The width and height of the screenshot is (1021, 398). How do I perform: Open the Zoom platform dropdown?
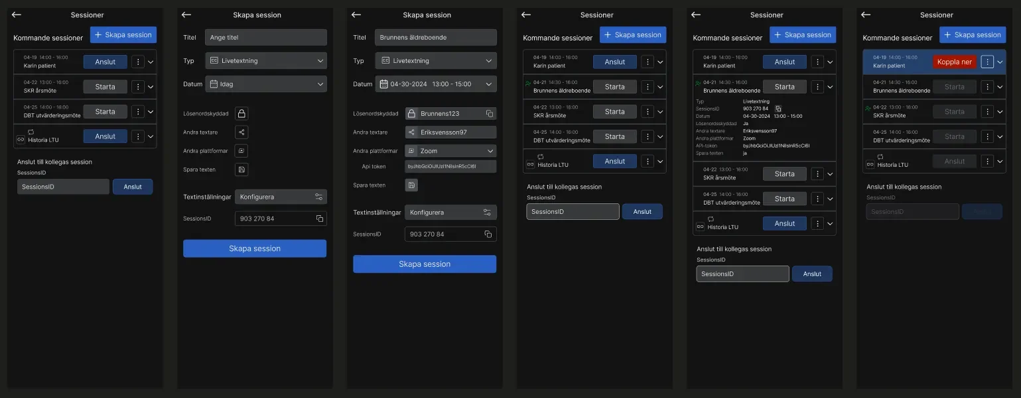tap(450, 151)
